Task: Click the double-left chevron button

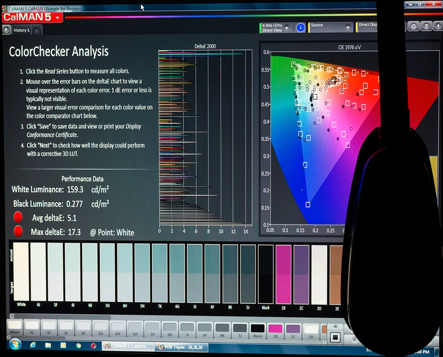Action: [x=354, y=340]
